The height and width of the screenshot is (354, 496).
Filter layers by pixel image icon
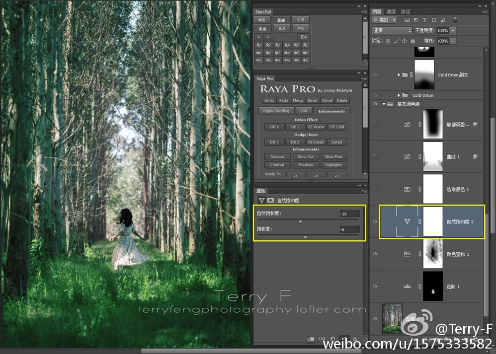pos(407,20)
